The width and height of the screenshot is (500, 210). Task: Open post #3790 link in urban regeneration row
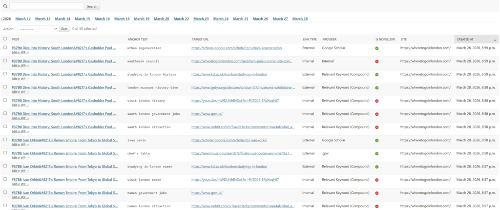(64, 48)
